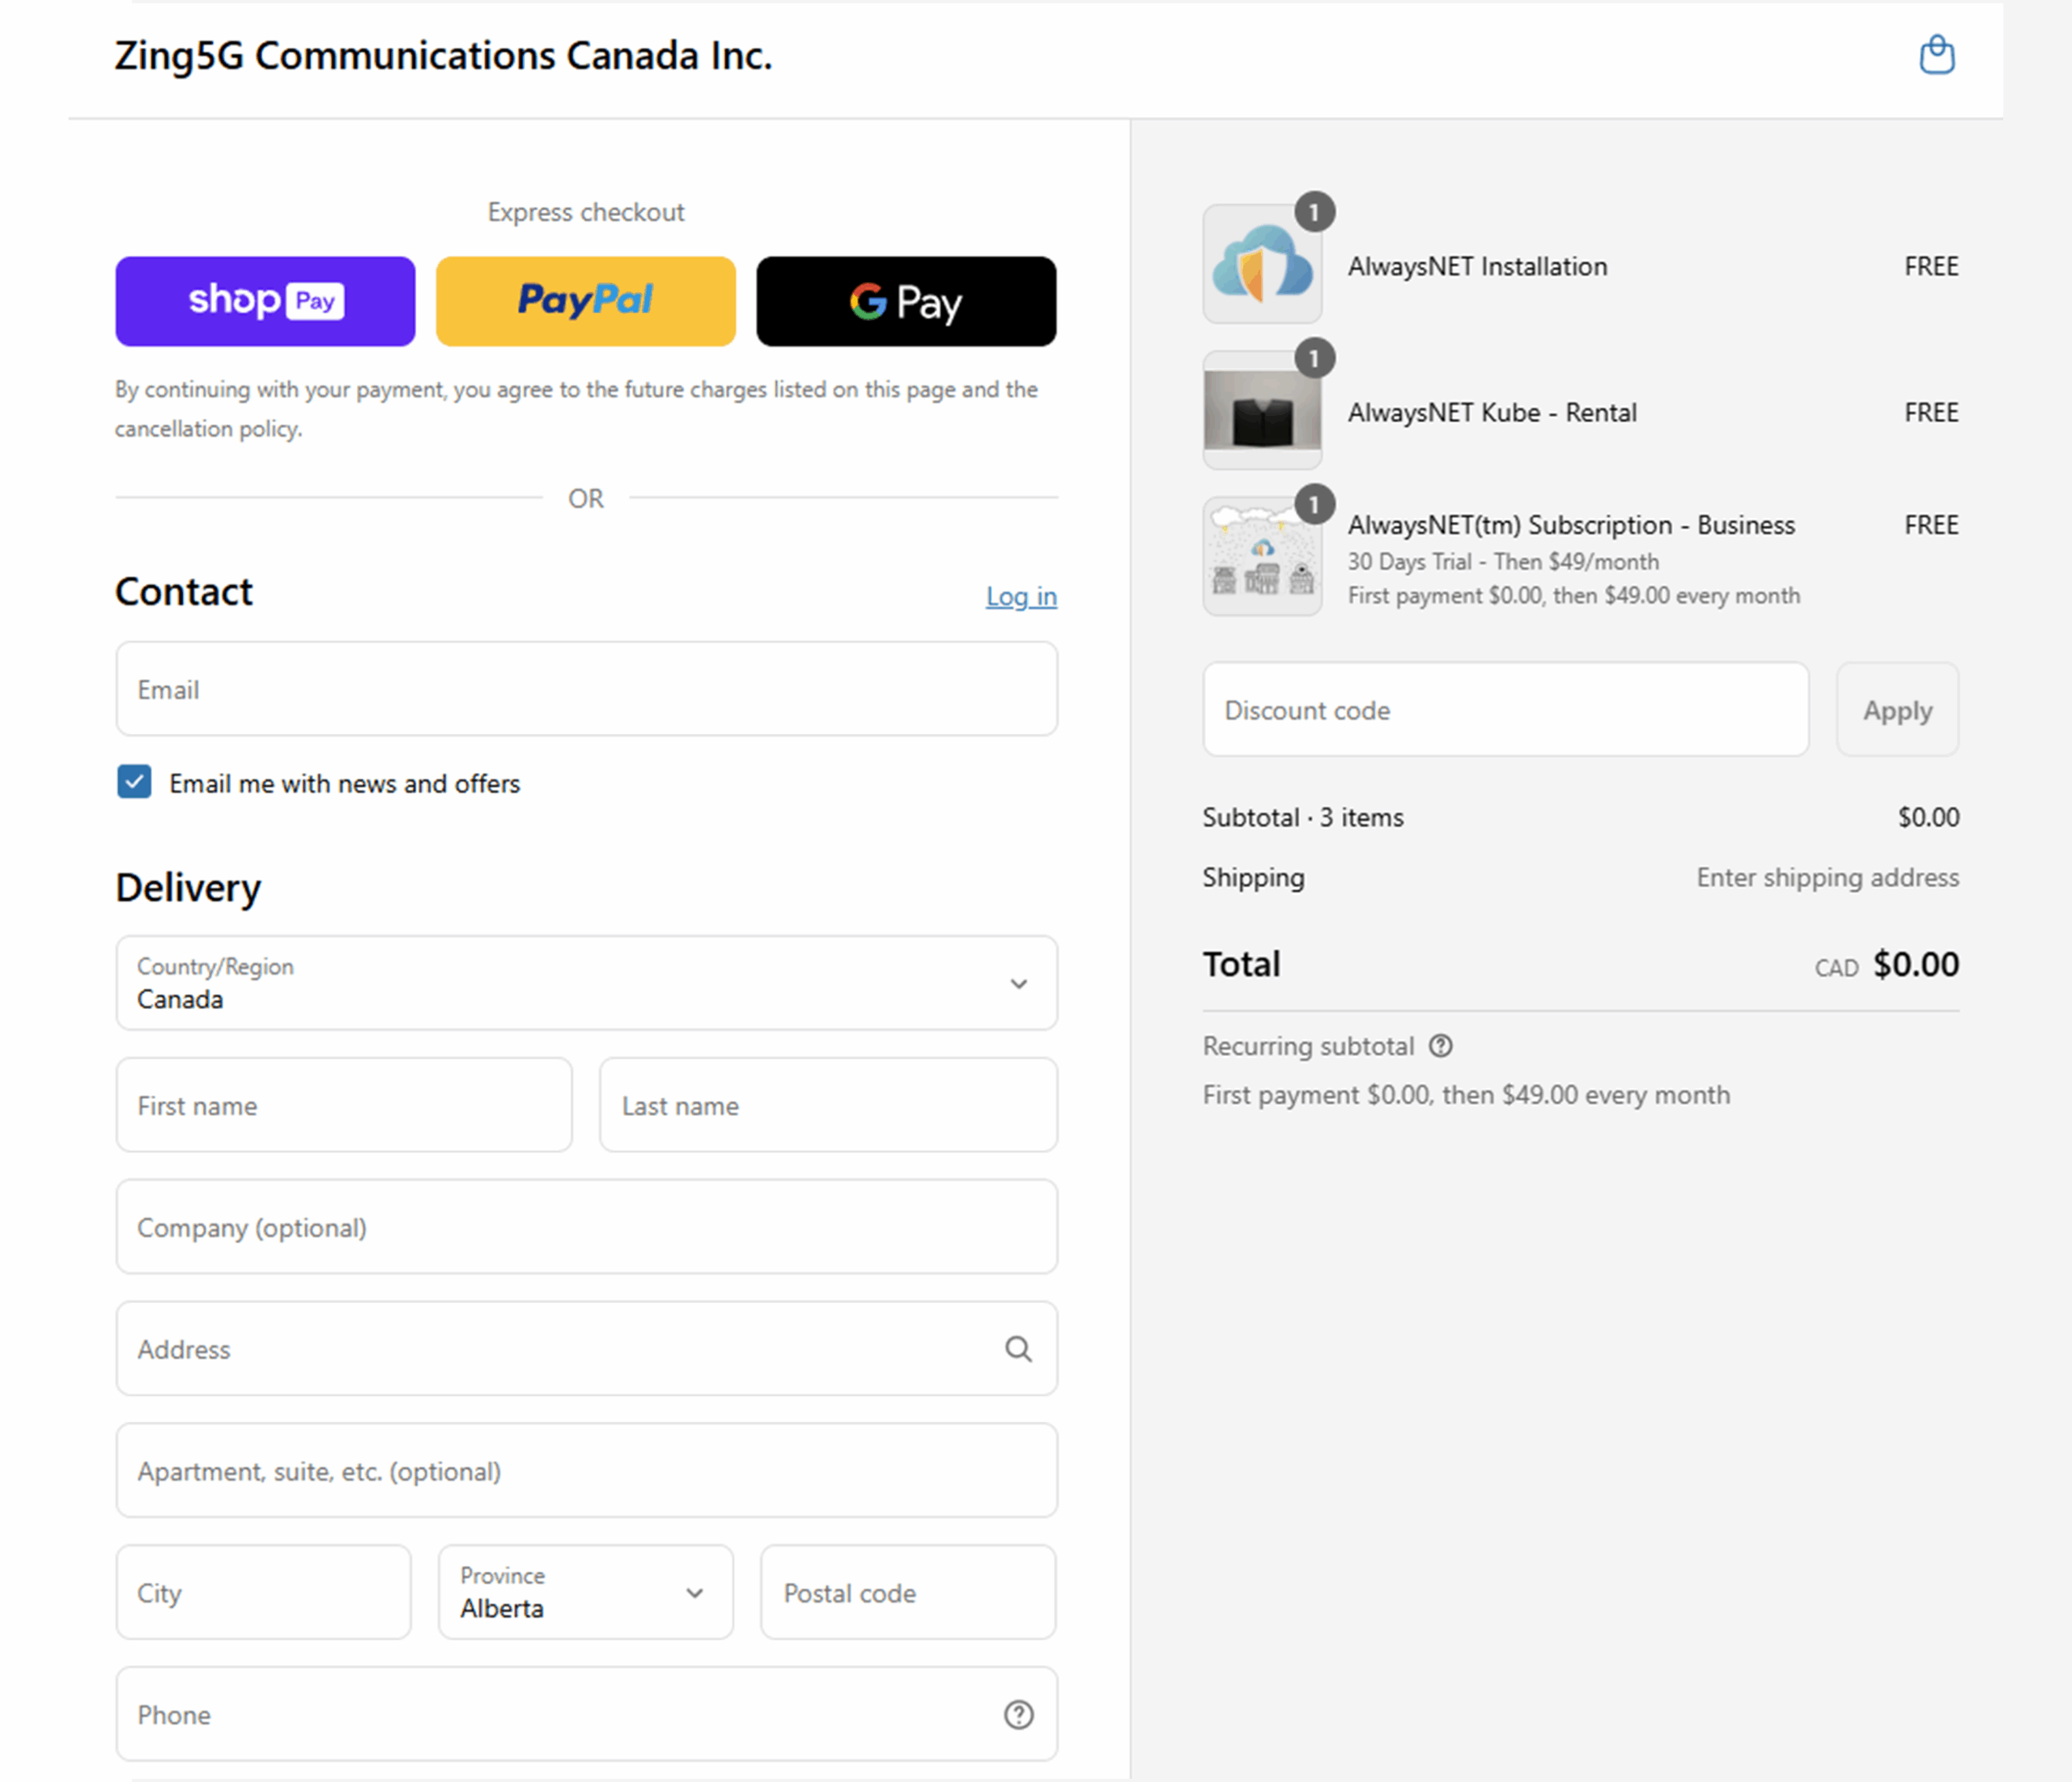The image size is (2072, 1782).
Task: Click AlwaysNET Kube Rental product image
Action: coord(1262,411)
